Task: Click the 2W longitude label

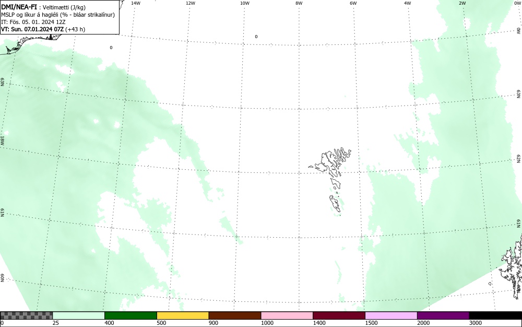Action: pos(462,3)
